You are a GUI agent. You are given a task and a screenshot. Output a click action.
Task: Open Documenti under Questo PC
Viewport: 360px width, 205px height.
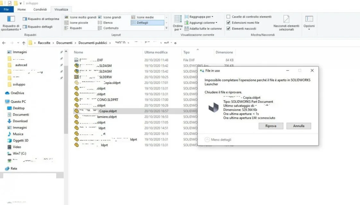coord(21,115)
